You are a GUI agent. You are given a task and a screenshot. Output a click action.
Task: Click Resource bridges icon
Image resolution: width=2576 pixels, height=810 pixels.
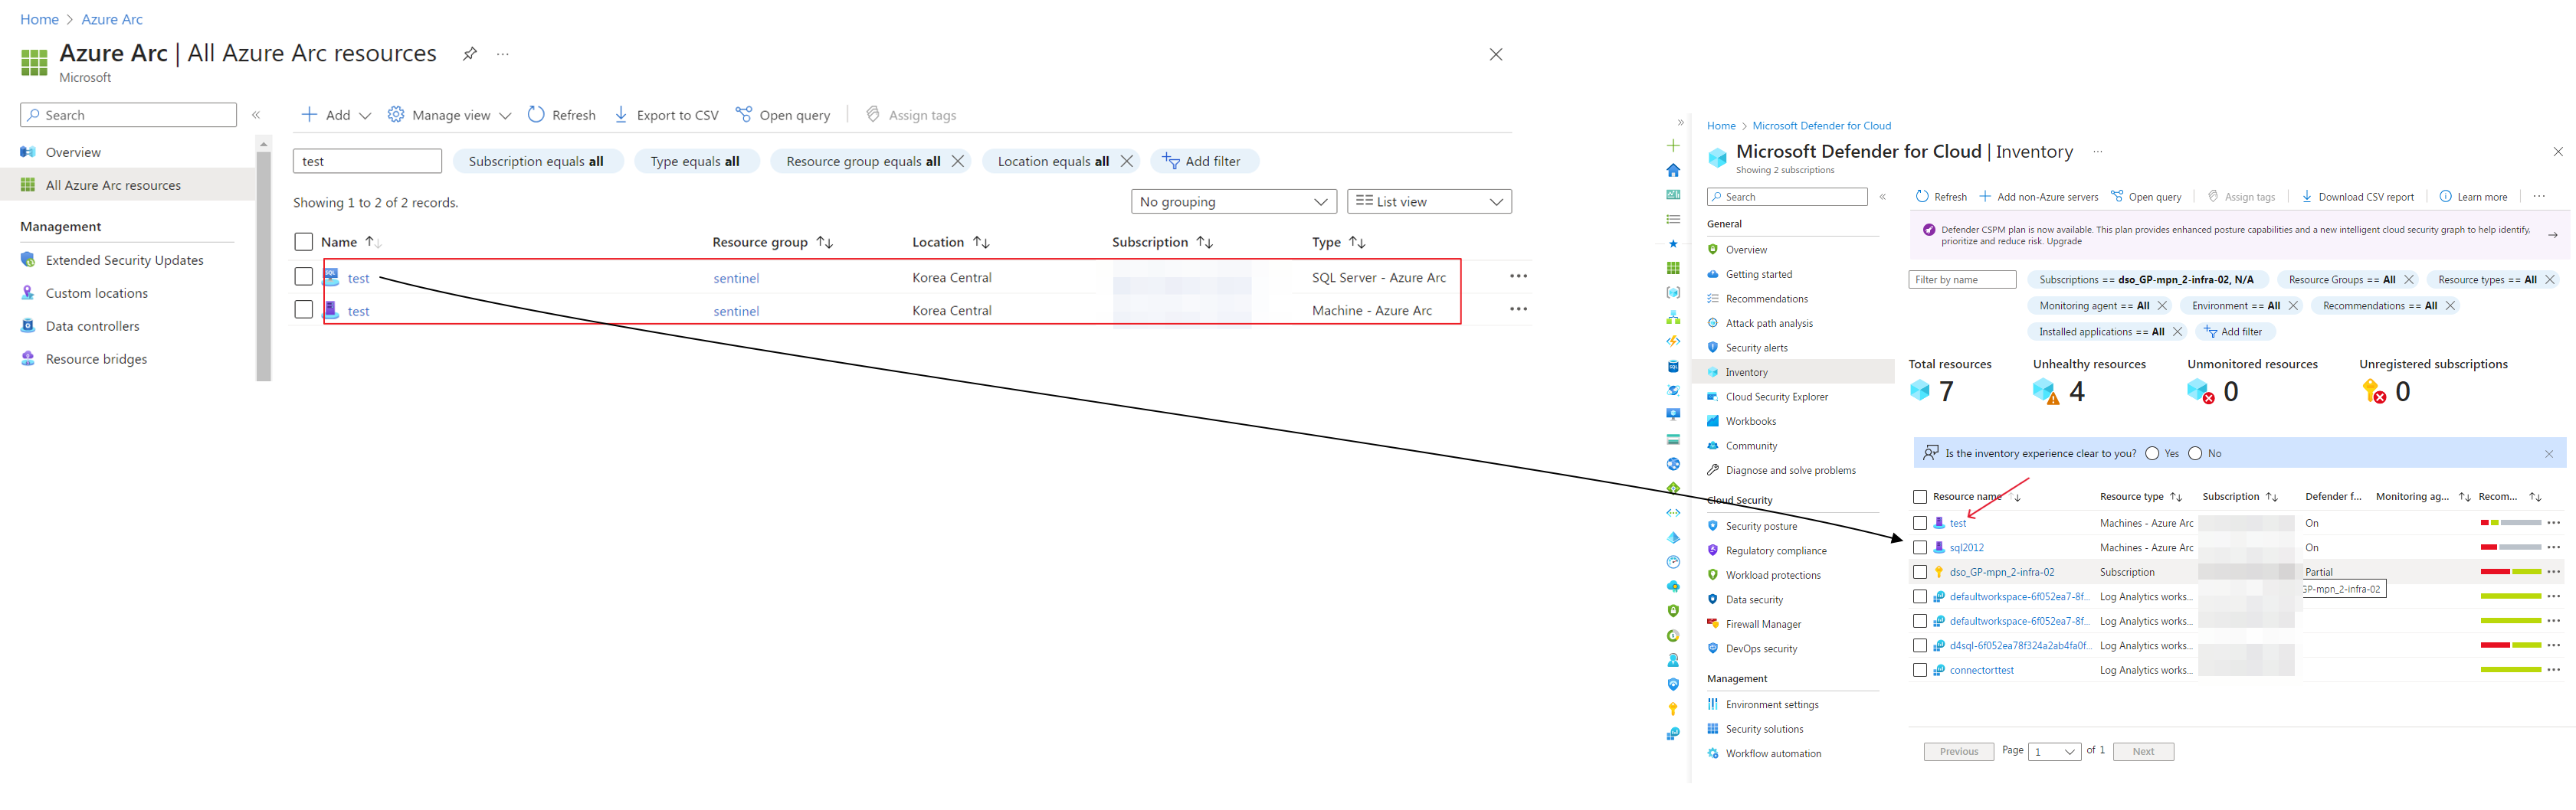pyautogui.click(x=28, y=358)
